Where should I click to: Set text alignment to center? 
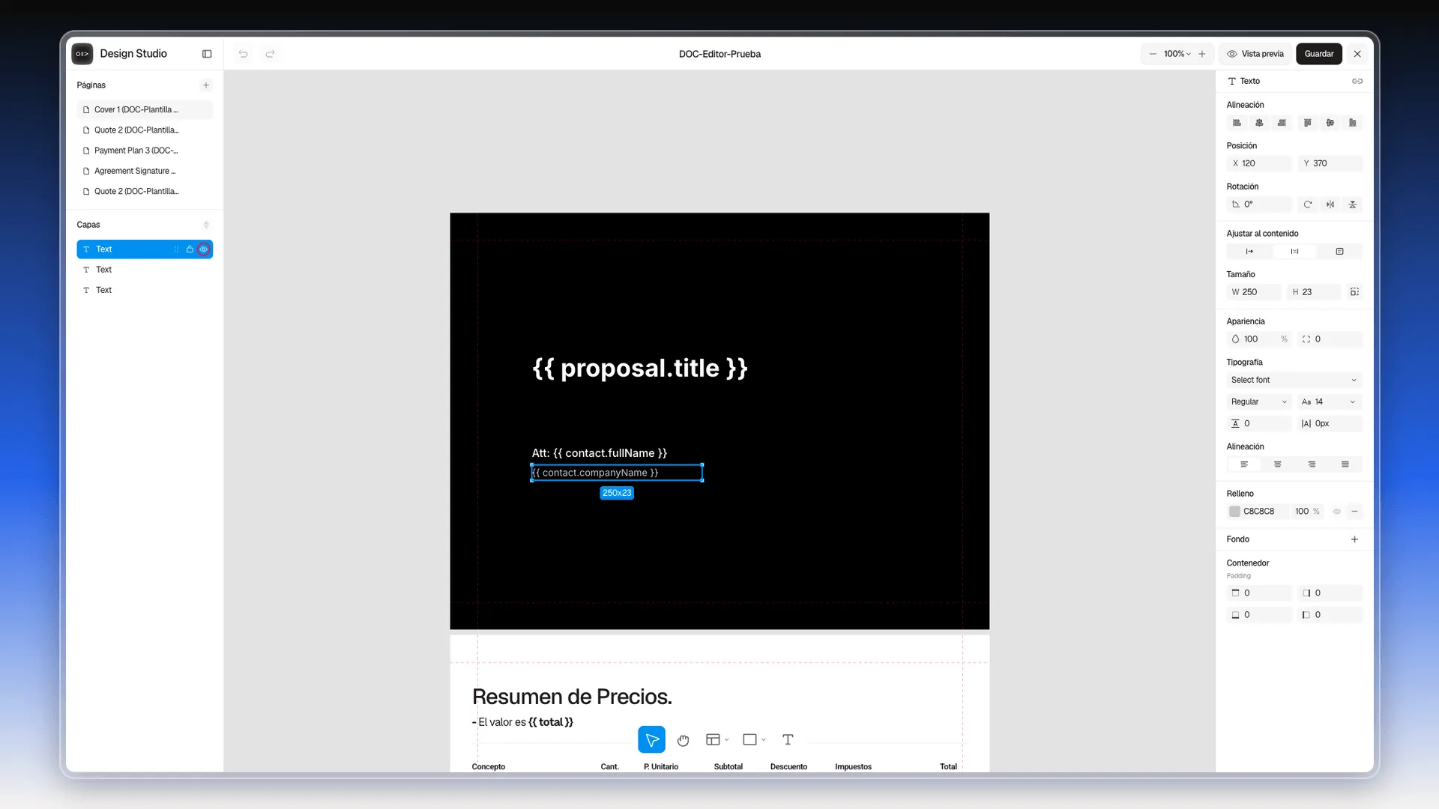pos(1278,464)
